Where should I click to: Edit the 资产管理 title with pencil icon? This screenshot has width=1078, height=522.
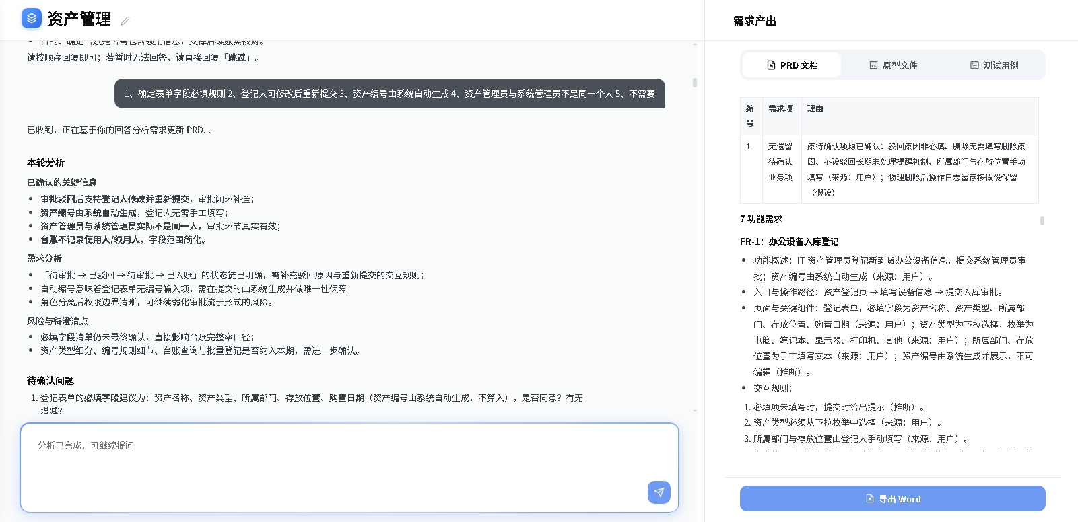125,21
